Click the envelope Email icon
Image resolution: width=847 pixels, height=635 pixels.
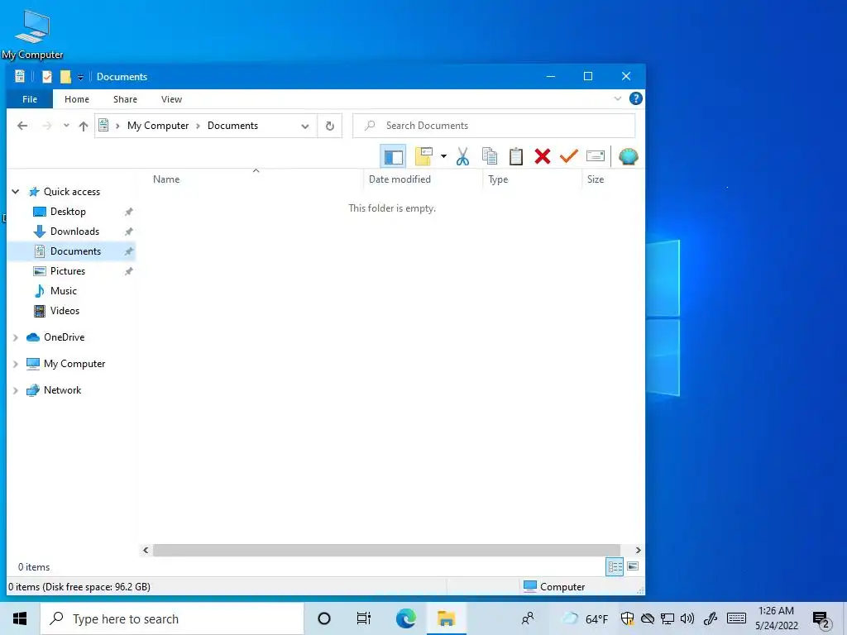tap(596, 156)
